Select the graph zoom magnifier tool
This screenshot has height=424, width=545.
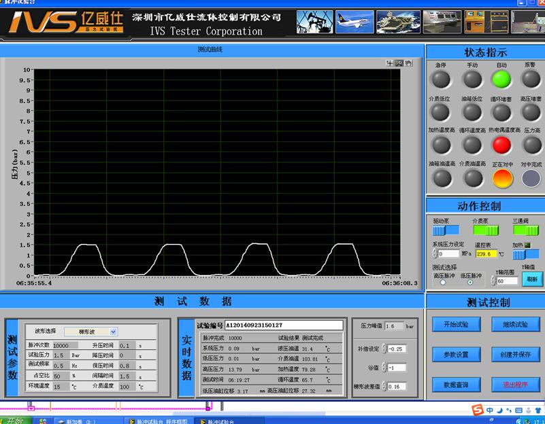coord(399,63)
